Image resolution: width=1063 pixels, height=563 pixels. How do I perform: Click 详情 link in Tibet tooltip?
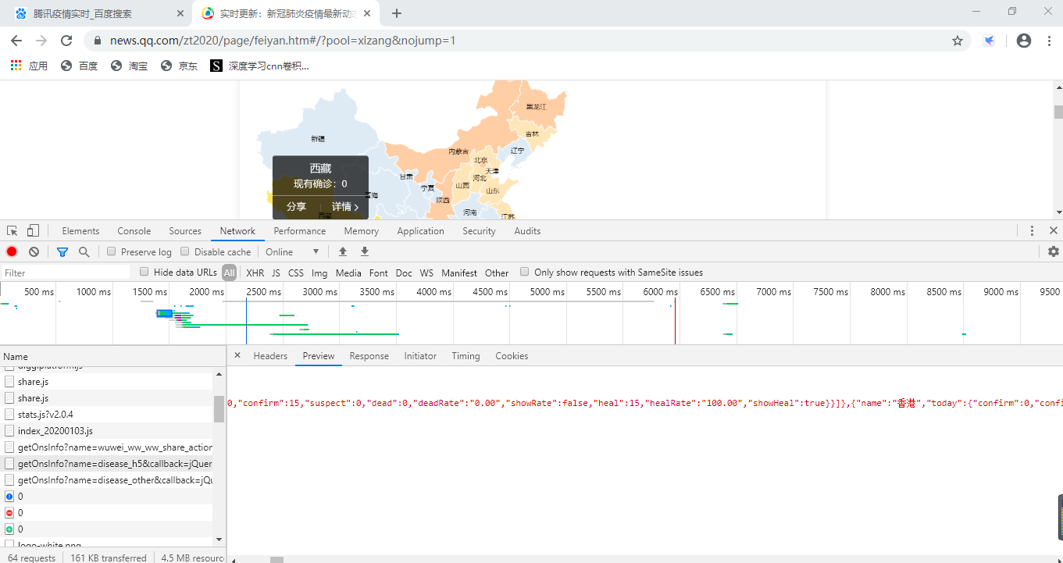click(345, 207)
